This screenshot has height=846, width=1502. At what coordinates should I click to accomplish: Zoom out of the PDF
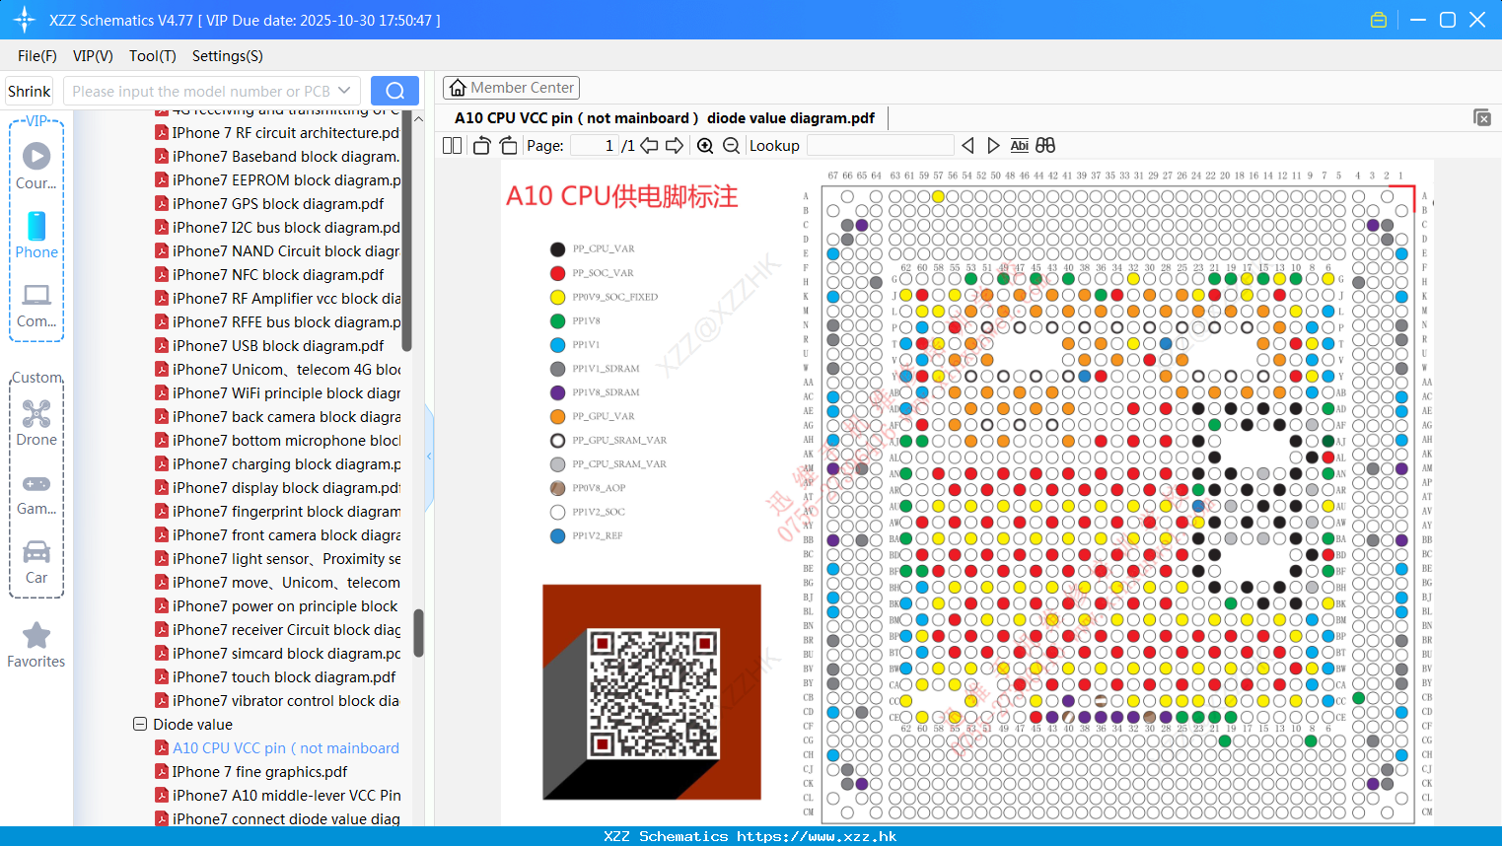[x=731, y=146]
